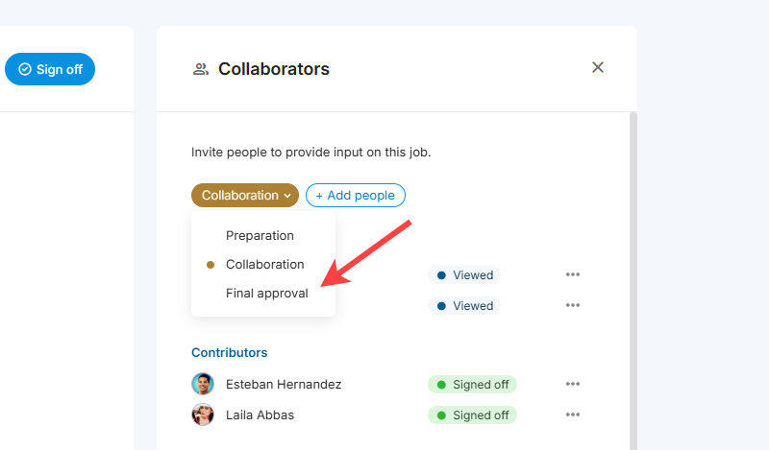Click the Collaborators people icon
This screenshot has width=769, height=450.
tap(200, 69)
